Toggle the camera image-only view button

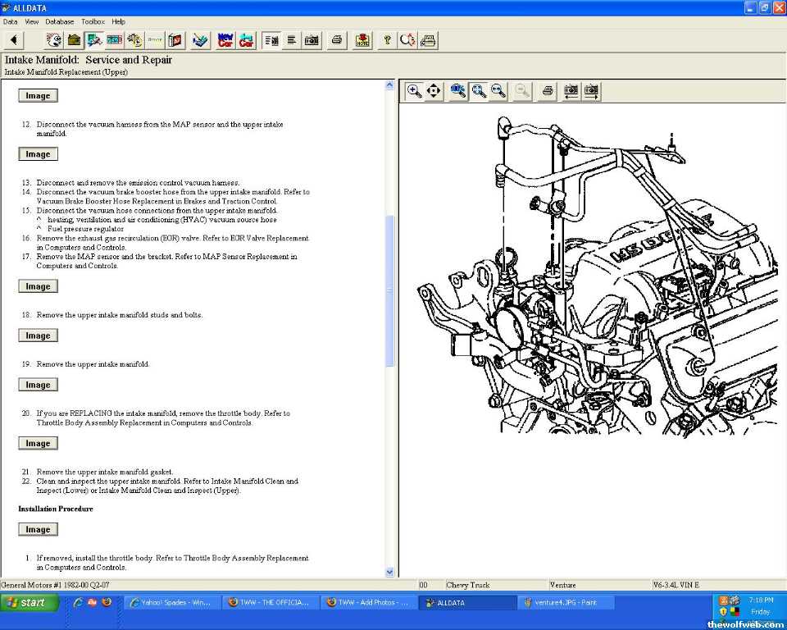click(312, 40)
